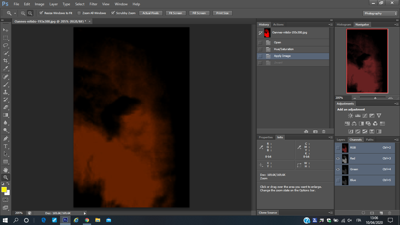The image size is (400, 225).
Task: Select the Horizontal Type tool
Action: [6, 146]
